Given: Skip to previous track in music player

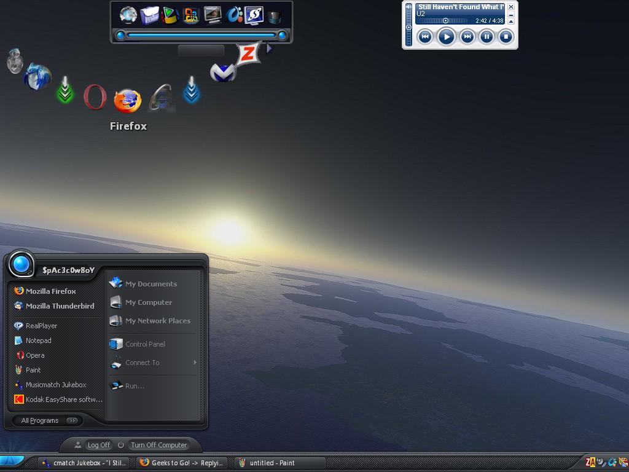Looking at the screenshot, I should [x=425, y=37].
